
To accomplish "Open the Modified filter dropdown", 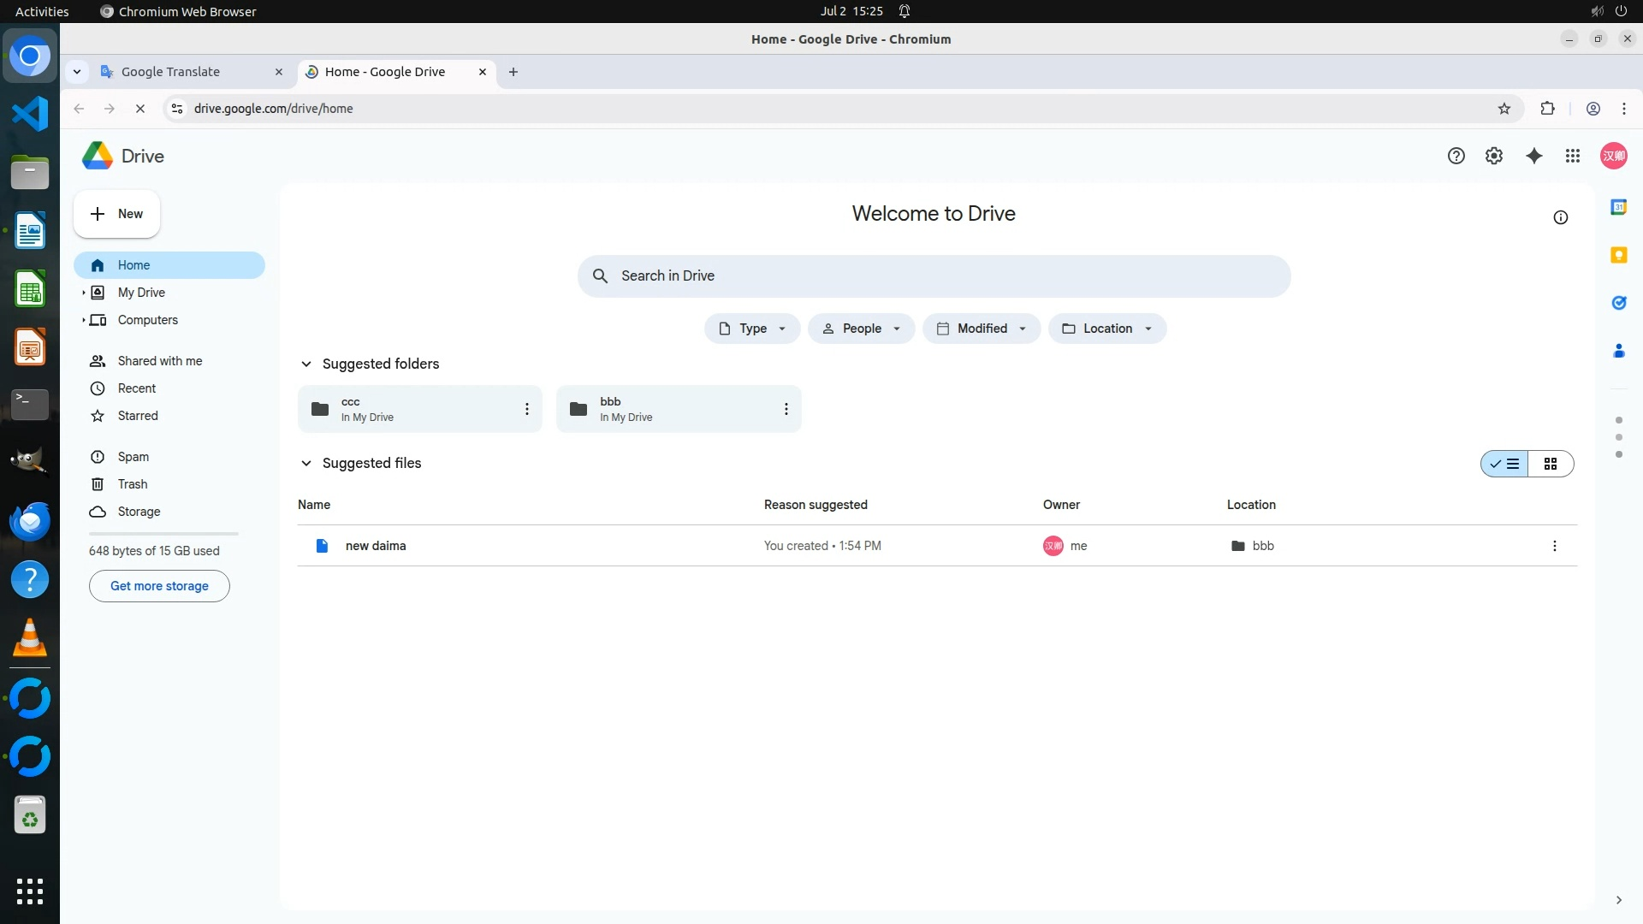I will [x=981, y=329].
